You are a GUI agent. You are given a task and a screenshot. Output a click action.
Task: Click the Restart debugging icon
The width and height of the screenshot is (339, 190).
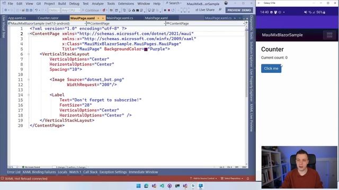(x=173, y=10)
